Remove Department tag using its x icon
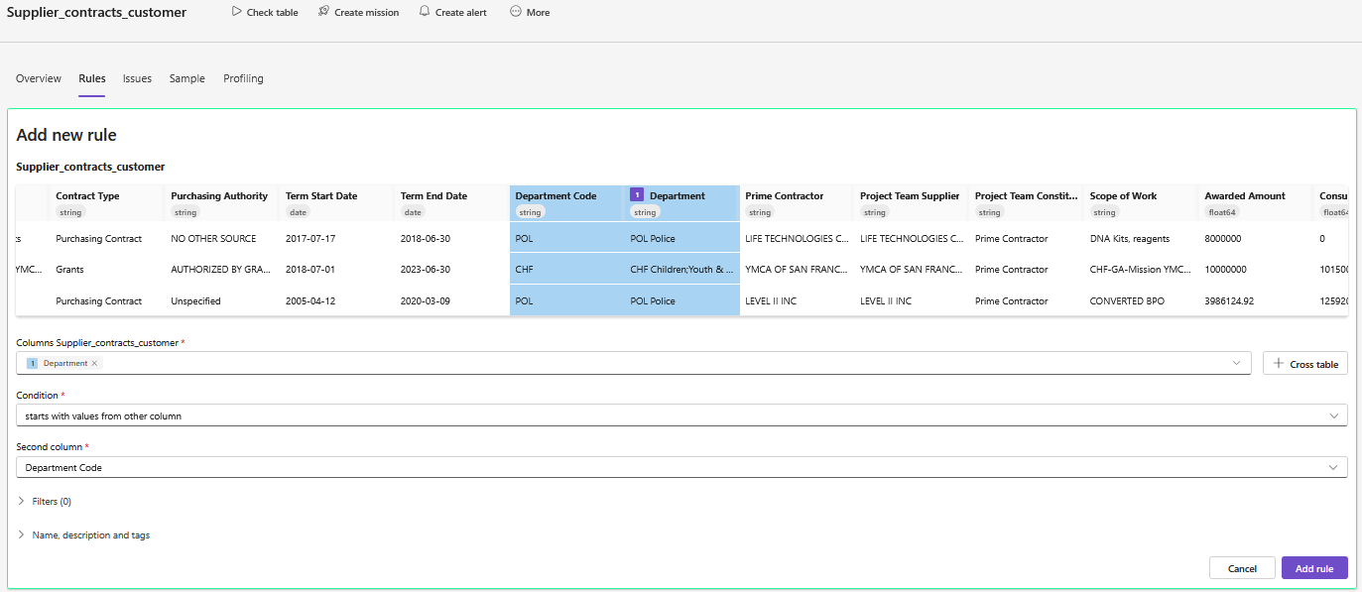The image size is (1362, 592). (x=95, y=364)
